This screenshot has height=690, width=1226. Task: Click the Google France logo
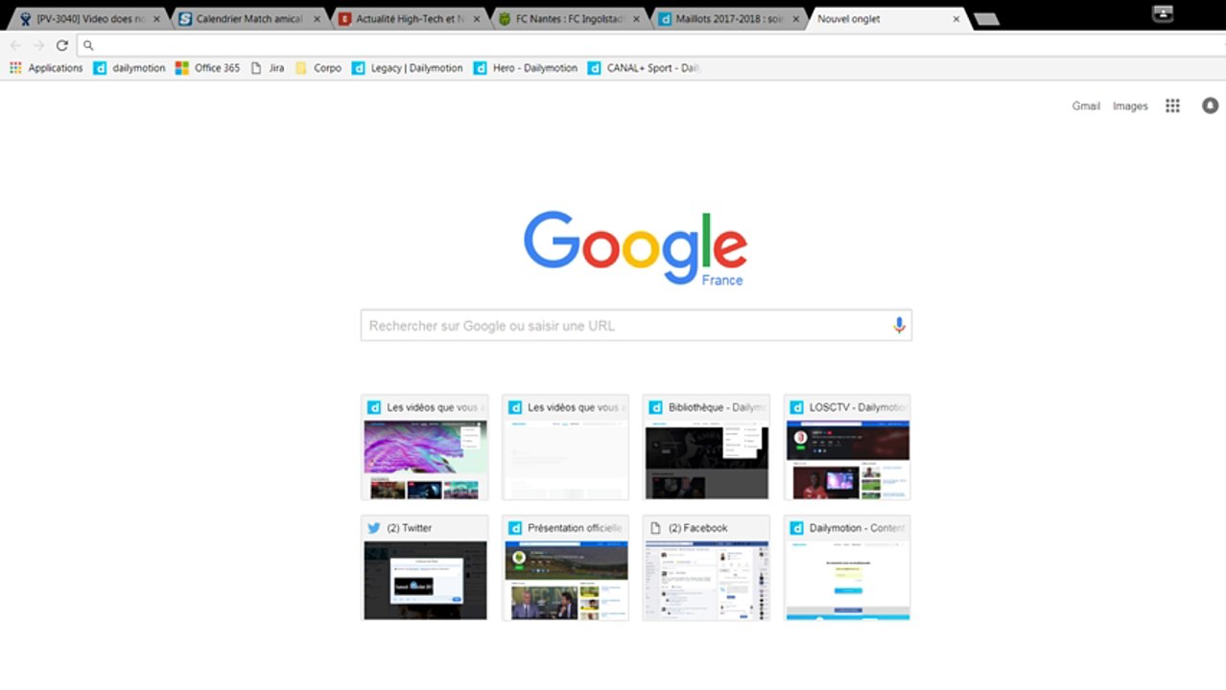pos(635,248)
